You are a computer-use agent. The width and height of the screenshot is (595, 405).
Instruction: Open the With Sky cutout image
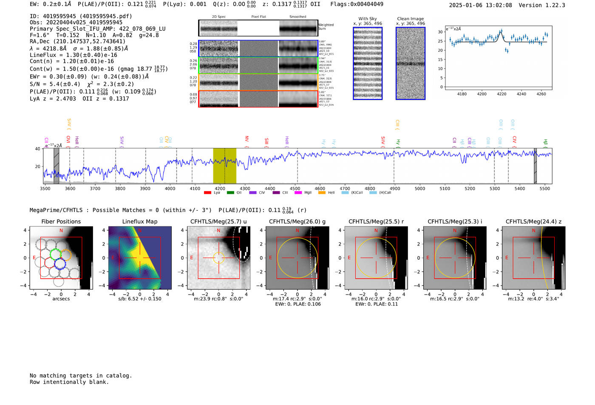[x=368, y=63]
